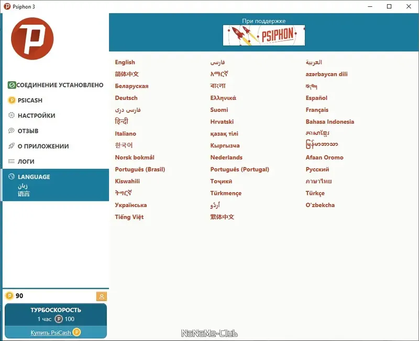Click the PsiCash coin icon in sidebar
Viewport: 419px width, 341px height.
point(12,100)
